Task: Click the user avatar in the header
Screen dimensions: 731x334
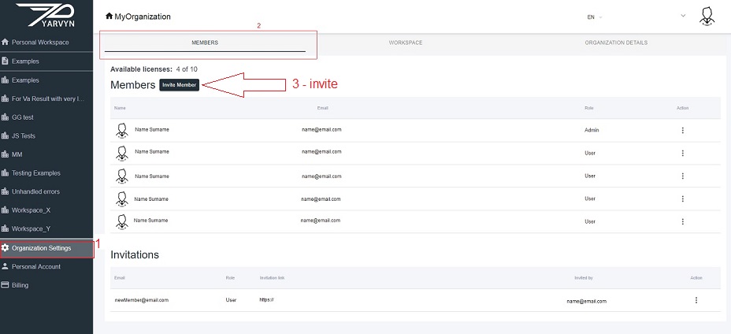Action: point(707,17)
